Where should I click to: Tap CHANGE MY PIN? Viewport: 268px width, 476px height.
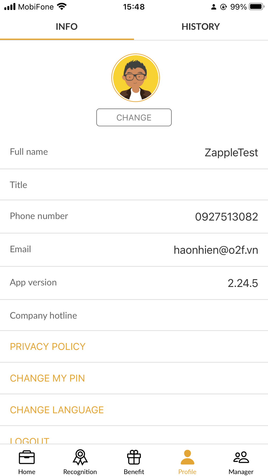[x=47, y=378]
